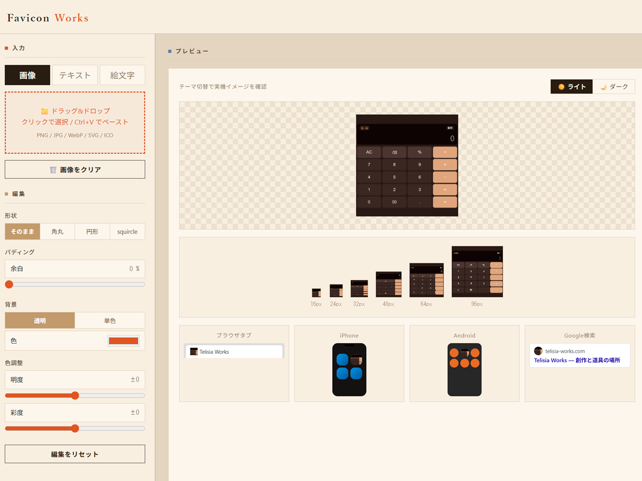Click the favicon in the browser tab preview
Viewport: 642px width, 481px height.
[194, 352]
